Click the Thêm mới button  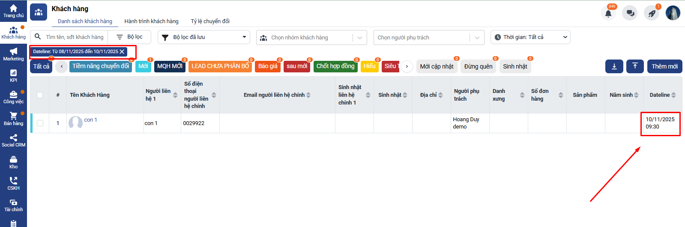[664, 66]
